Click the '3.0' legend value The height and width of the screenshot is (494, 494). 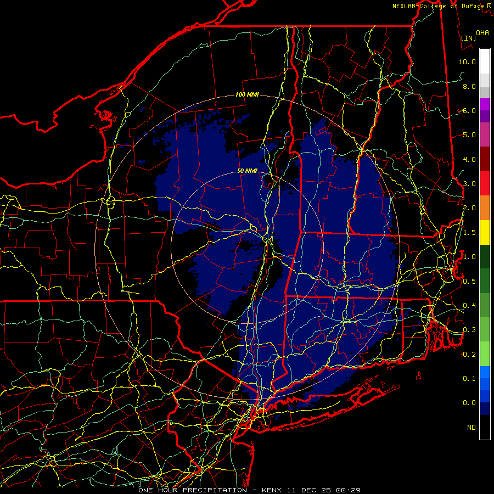pos(469,184)
